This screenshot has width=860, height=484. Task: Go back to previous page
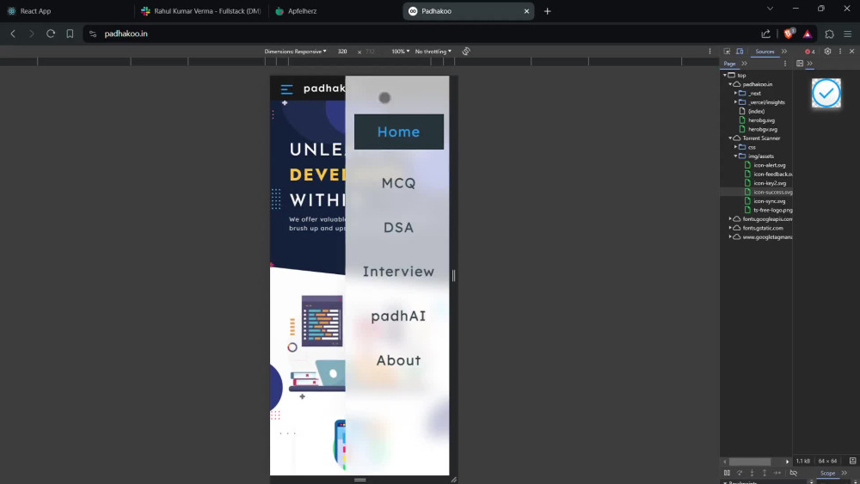(13, 34)
